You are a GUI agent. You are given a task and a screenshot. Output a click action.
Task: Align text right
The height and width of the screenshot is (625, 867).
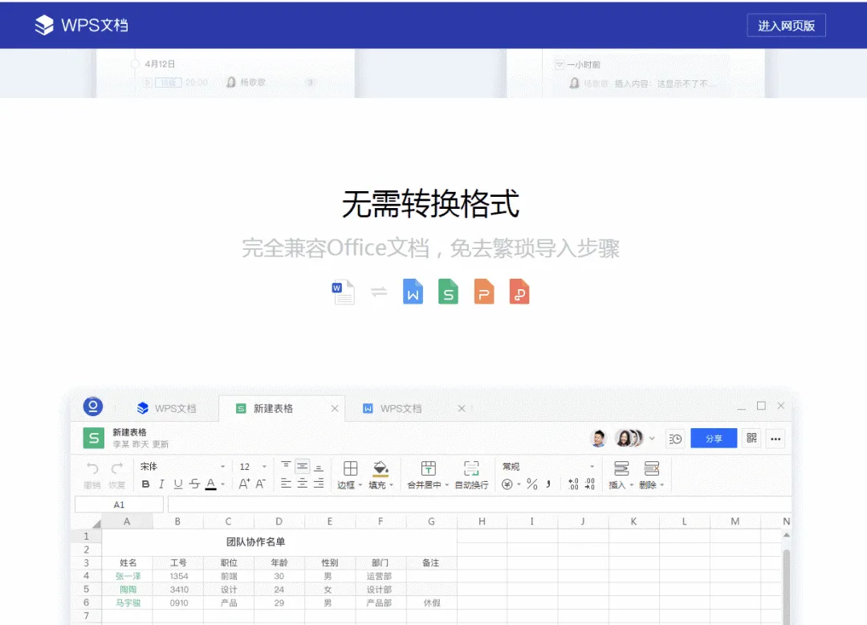point(319,484)
